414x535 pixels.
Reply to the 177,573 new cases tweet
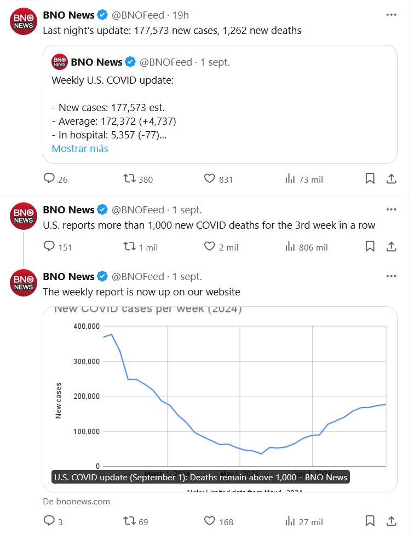[x=49, y=179]
